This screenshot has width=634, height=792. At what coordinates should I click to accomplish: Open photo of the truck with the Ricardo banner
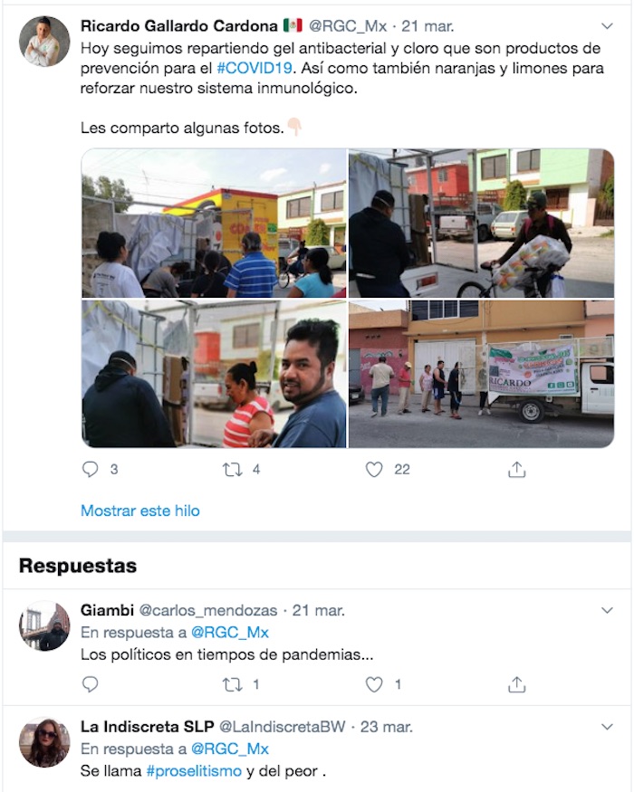tap(481, 374)
